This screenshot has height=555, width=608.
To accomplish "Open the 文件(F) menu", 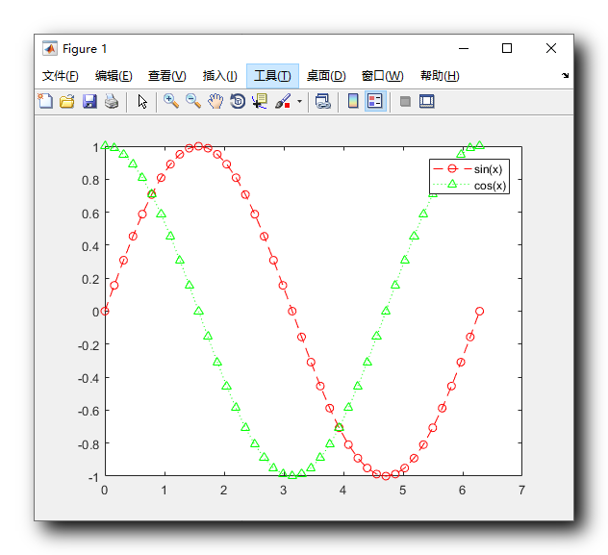I will tap(60, 76).
